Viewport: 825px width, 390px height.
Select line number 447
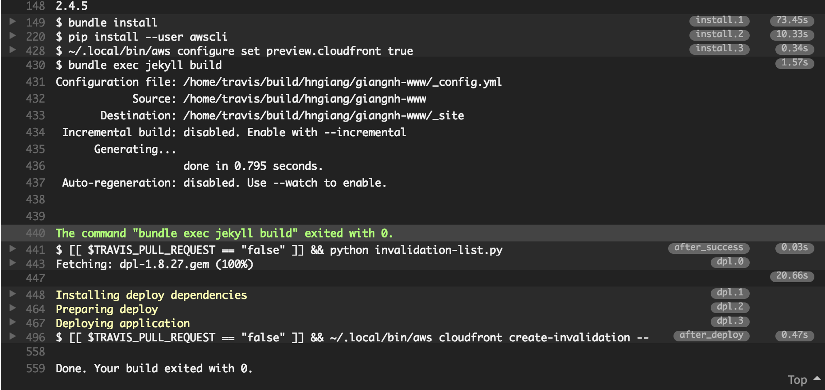tap(35, 278)
